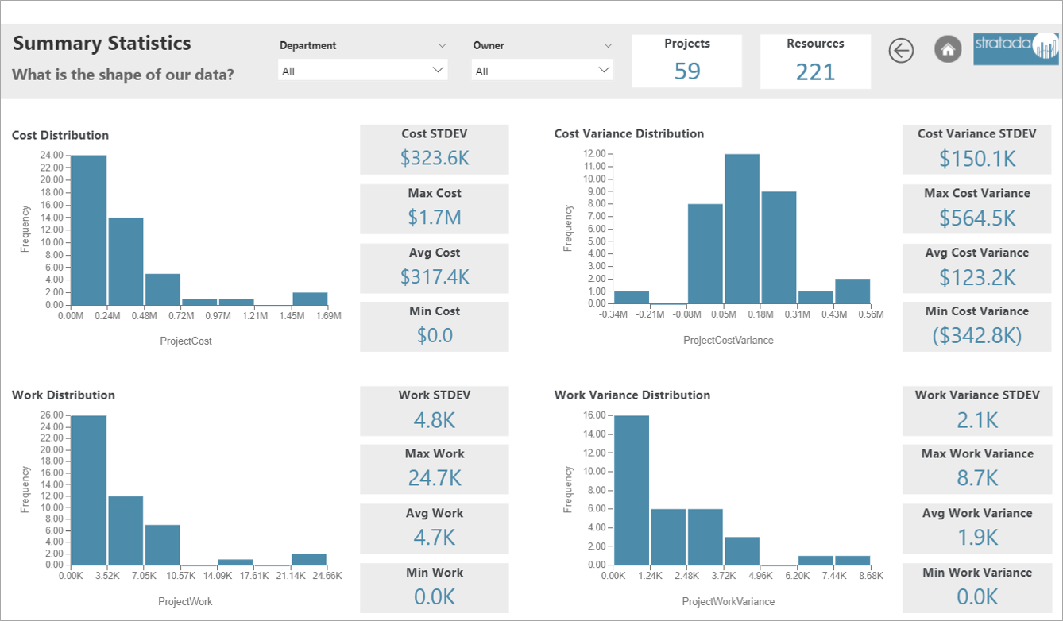1063x621 pixels.
Task: Click the small chevron beside Owner label
Action: pos(608,46)
